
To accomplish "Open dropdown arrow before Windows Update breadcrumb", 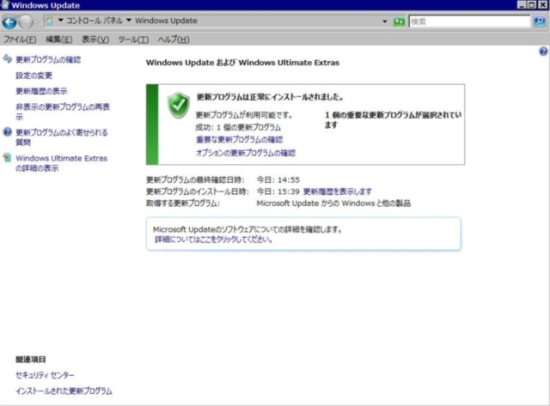I will pyautogui.click(x=129, y=21).
